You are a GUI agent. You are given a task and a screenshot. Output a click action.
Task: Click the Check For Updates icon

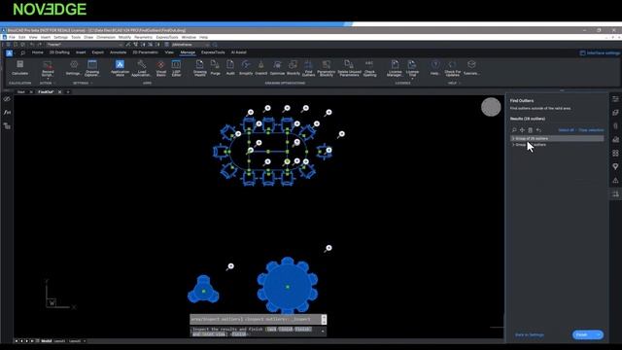(x=452, y=68)
